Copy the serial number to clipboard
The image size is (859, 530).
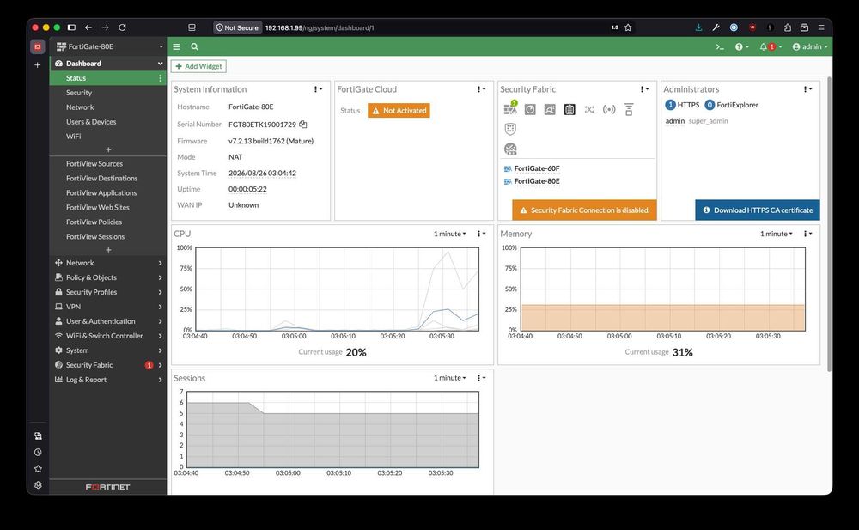tap(303, 125)
